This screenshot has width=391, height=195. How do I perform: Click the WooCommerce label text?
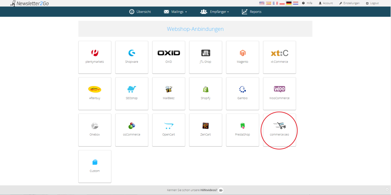click(x=280, y=98)
